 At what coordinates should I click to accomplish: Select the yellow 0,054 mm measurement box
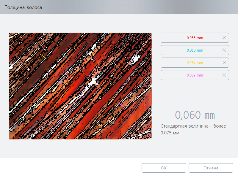pyautogui.click(x=195, y=63)
